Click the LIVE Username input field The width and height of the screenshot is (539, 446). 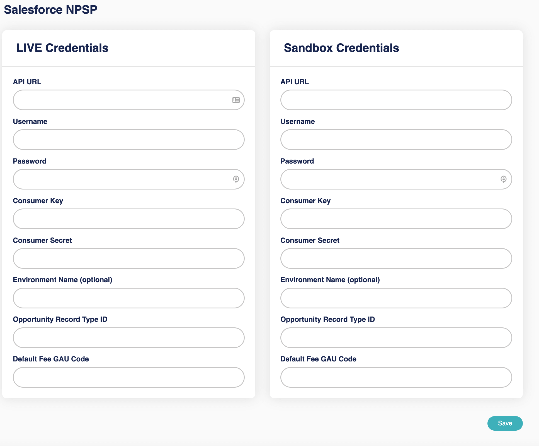[129, 140]
